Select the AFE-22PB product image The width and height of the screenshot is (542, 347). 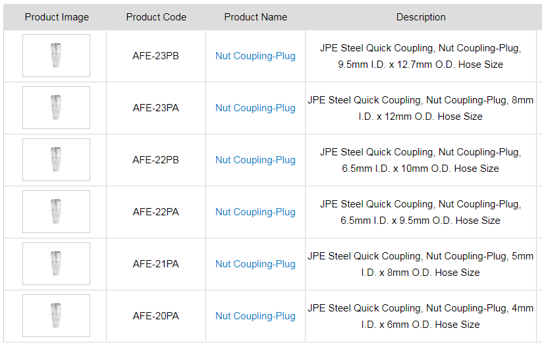pyautogui.click(x=56, y=160)
